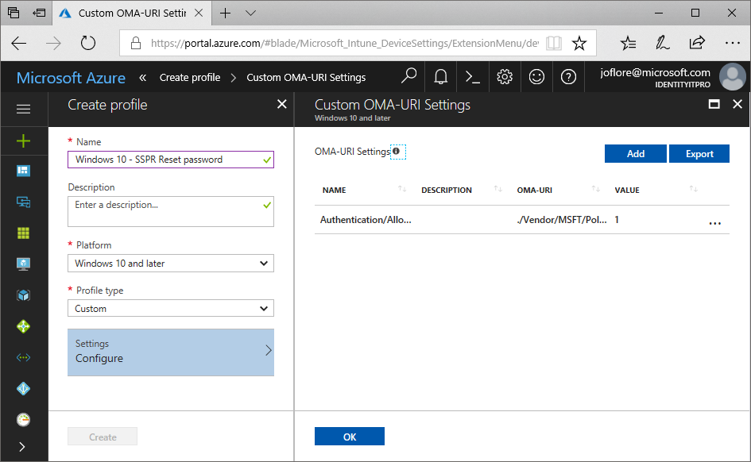Screen dimensions: 751x462
Task: Click the Add button
Action: tap(635, 153)
